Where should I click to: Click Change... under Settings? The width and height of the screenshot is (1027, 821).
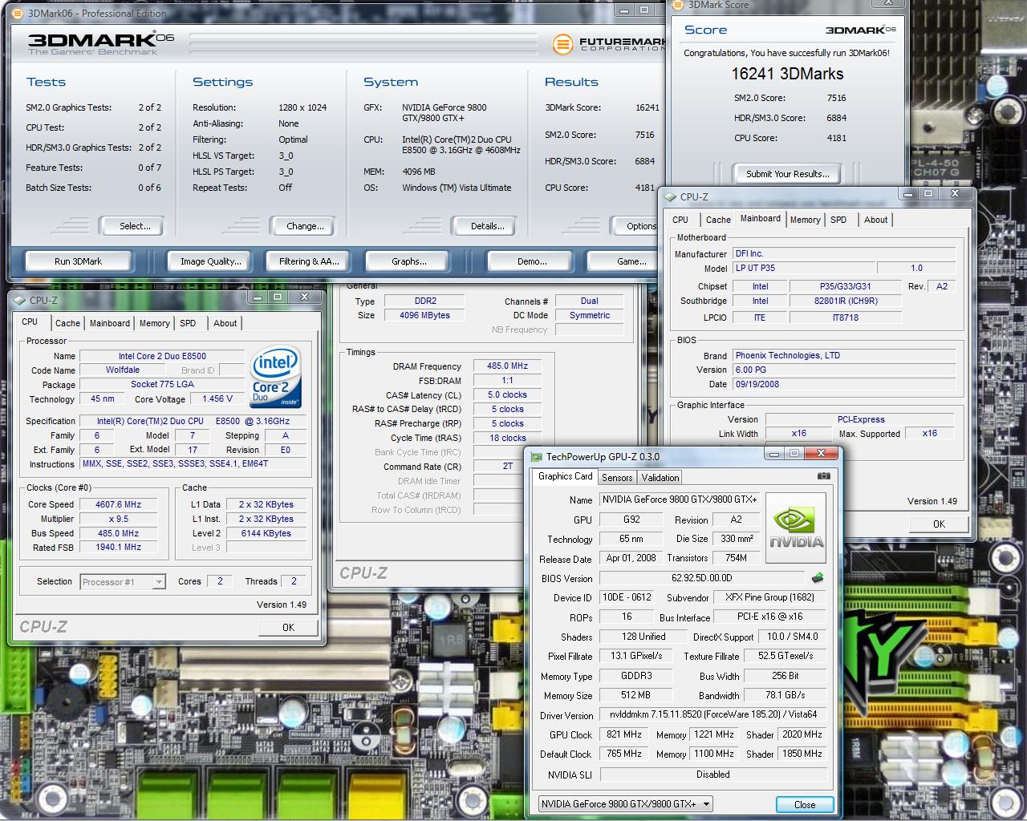click(305, 226)
